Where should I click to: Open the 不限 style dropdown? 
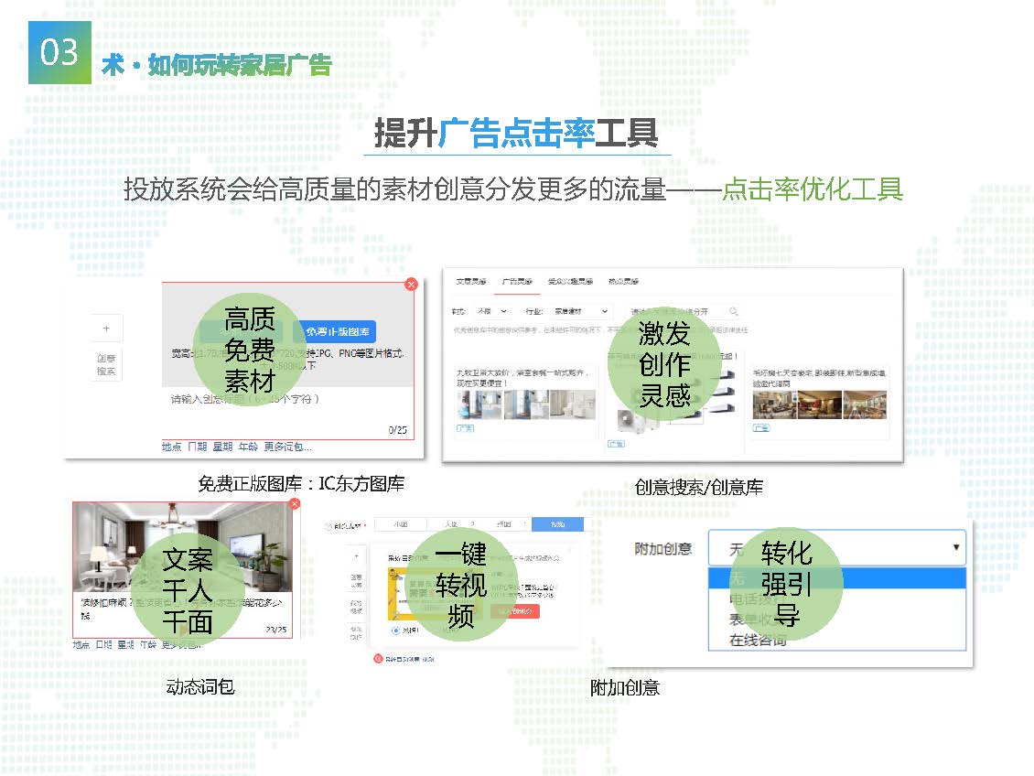[492, 311]
